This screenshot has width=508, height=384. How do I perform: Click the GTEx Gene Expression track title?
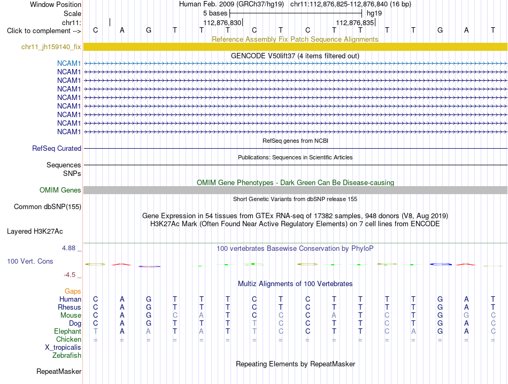click(295, 216)
